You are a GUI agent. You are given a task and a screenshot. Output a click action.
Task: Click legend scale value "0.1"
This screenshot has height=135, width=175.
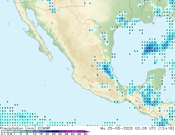coord(3,134)
